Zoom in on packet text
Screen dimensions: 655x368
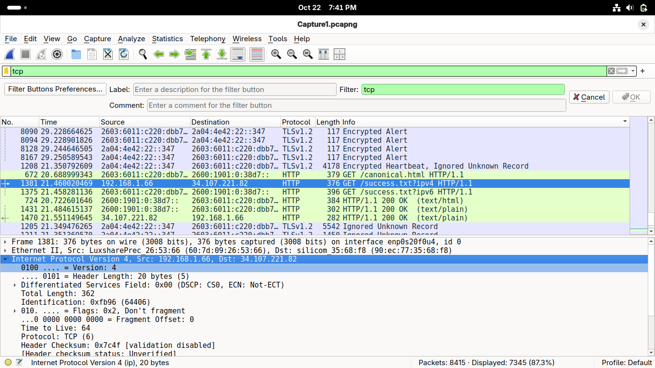[x=276, y=55]
